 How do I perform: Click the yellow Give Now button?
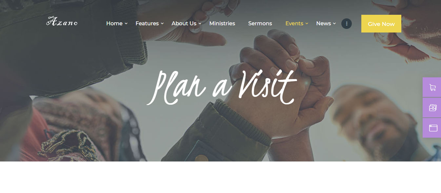(381, 24)
